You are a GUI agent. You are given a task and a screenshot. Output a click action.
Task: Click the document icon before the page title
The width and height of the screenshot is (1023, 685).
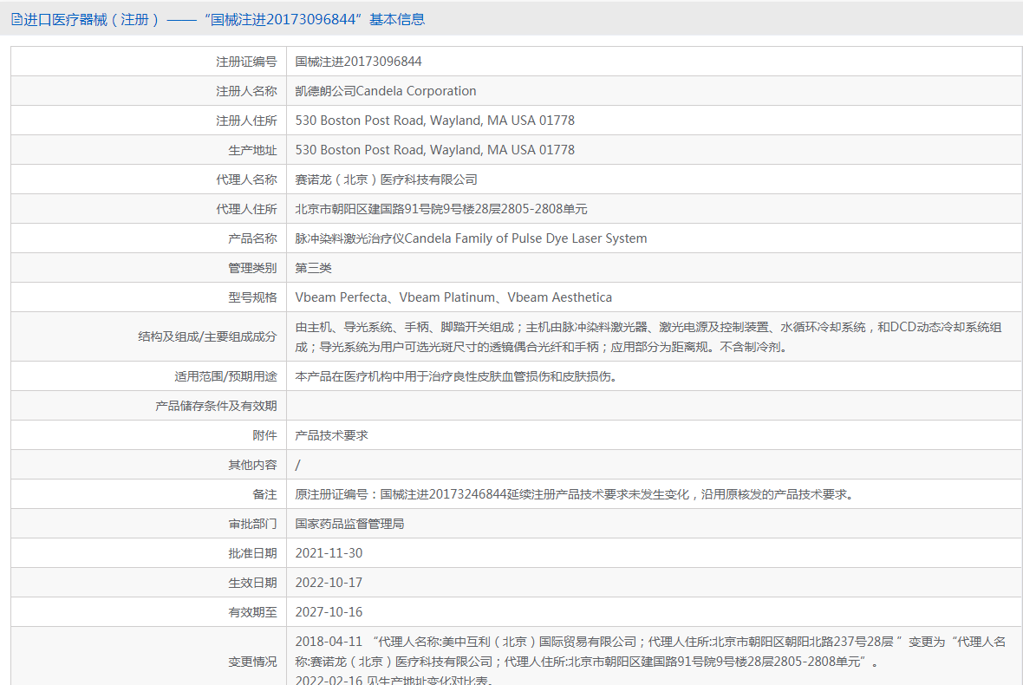tap(16, 19)
